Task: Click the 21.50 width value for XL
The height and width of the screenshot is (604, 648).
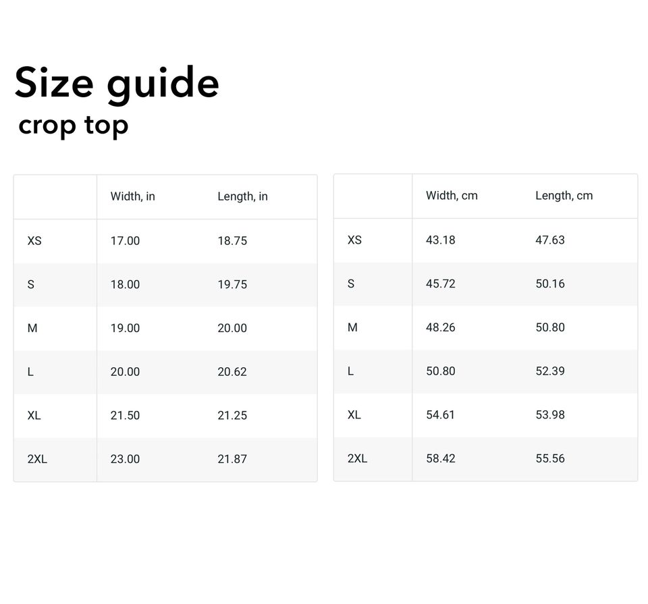Action: pyautogui.click(x=125, y=416)
